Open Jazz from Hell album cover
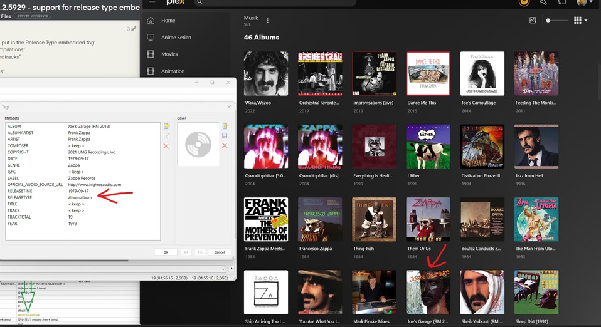 tap(536, 146)
